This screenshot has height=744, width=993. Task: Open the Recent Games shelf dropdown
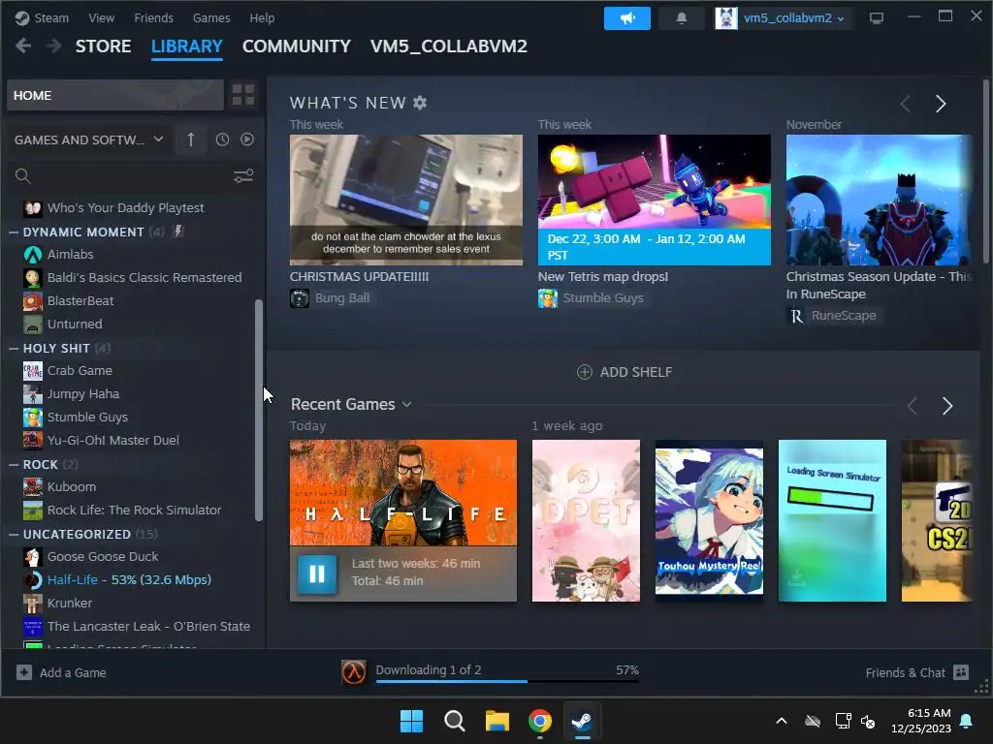pyautogui.click(x=406, y=404)
